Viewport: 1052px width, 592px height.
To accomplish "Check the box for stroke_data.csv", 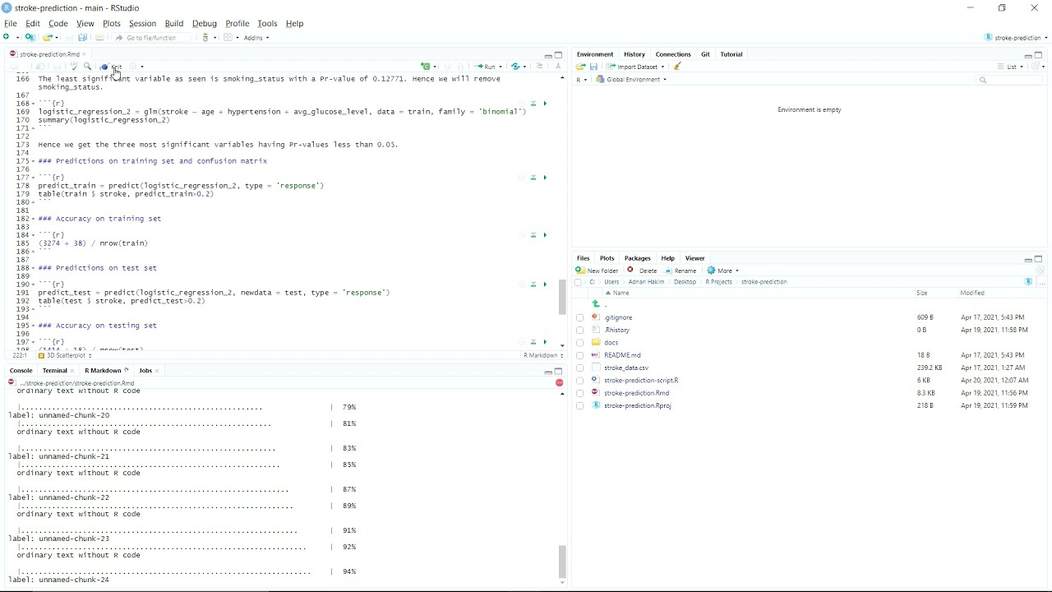I will [x=580, y=368].
